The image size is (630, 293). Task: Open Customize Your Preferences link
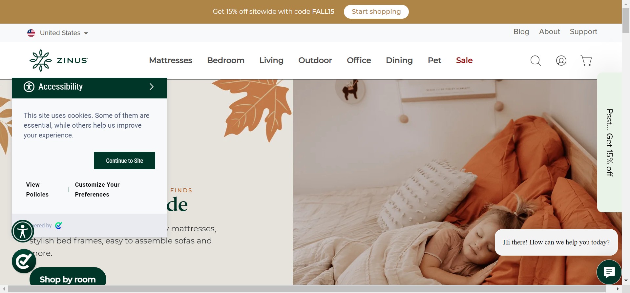click(x=97, y=190)
